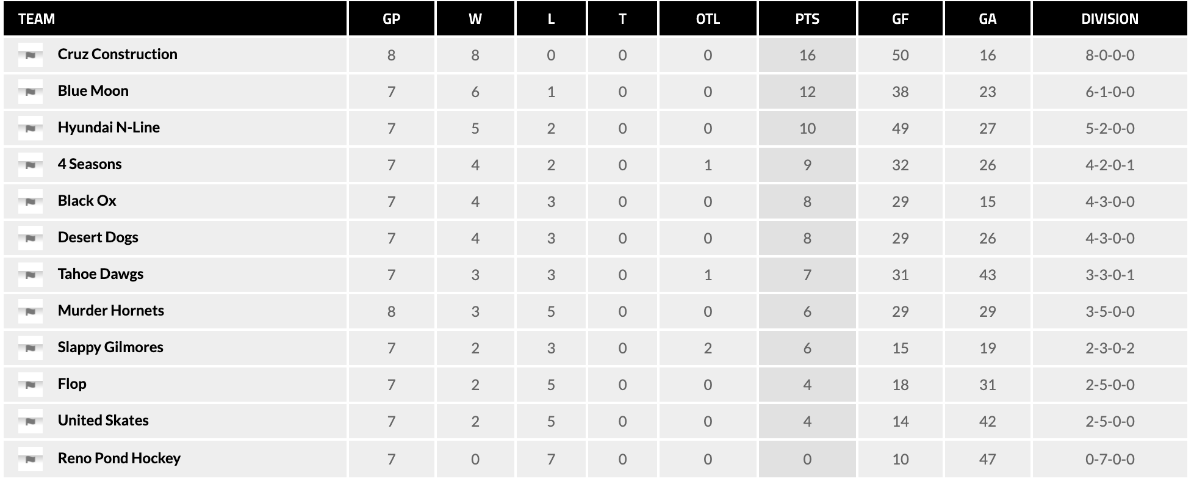Open the Desert Dogs team link
Viewport: 1194px width, 481px height.
click(x=98, y=237)
